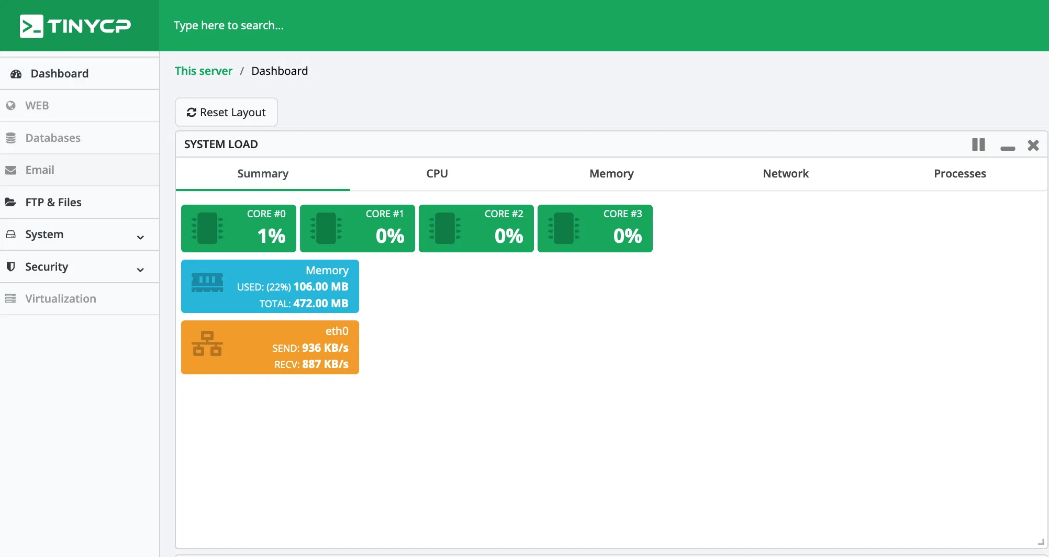Viewport: 1049px width, 557px height.
Task: Click the SEND 936 KB/s value
Action: (x=325, y=348)
